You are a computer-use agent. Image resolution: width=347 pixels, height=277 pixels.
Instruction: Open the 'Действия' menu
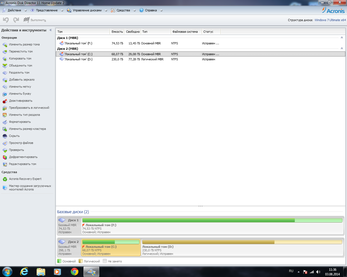click(14, 10)
